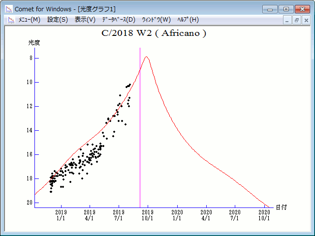This screenshot has height=236, width=315.
Task: Open the 設定(S) settings menu
Action: (58, 20)
